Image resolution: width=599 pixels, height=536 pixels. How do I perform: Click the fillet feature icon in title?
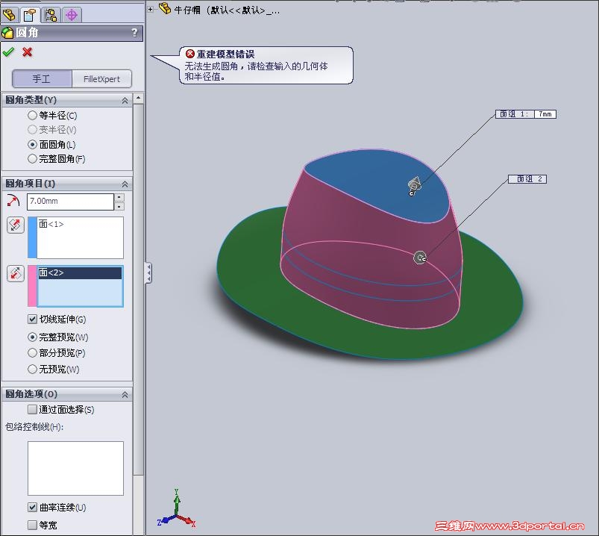(7, 33)
